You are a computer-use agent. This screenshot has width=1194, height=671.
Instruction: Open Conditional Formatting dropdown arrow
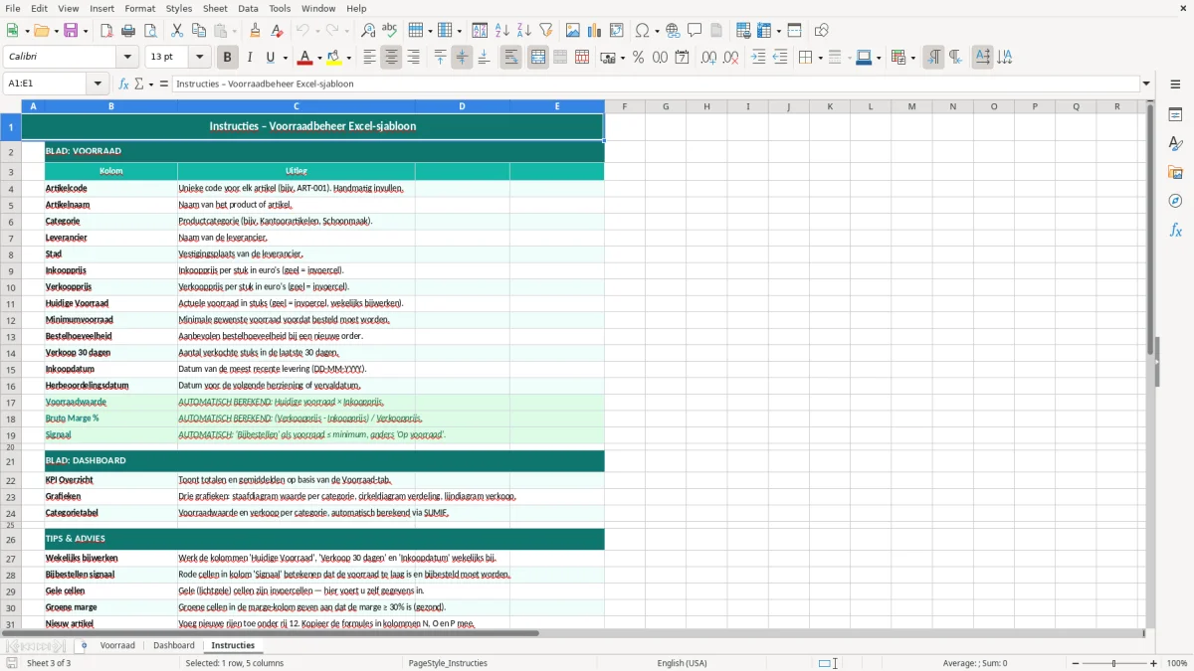(912, 58)
